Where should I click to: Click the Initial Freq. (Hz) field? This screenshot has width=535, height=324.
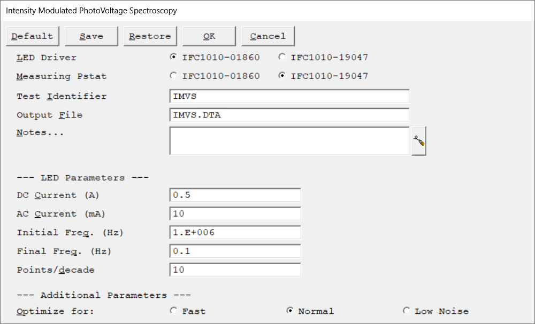[x=235, y=233]
